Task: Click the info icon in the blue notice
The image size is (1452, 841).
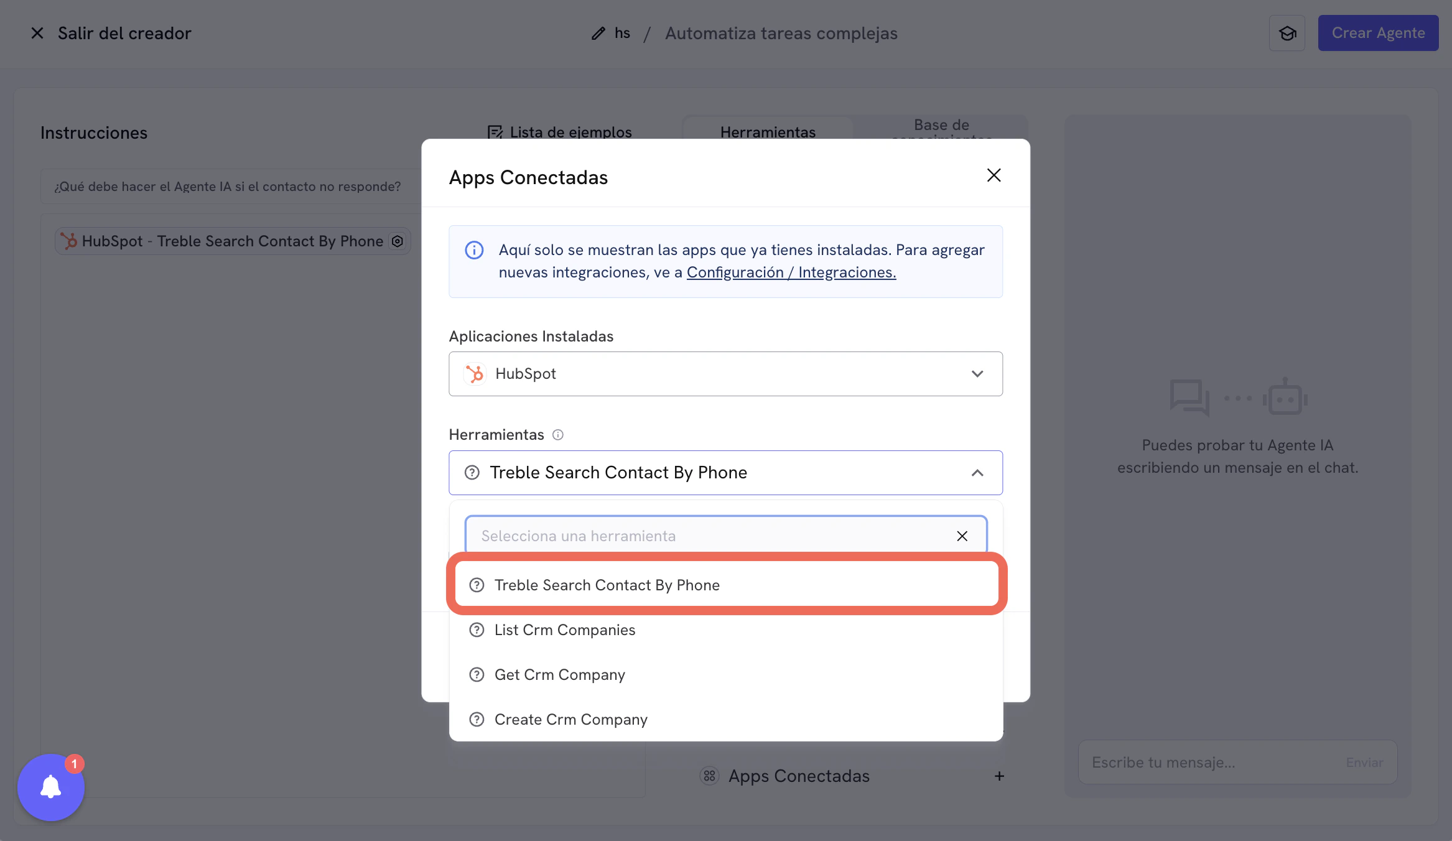Action: click(474, 250)
